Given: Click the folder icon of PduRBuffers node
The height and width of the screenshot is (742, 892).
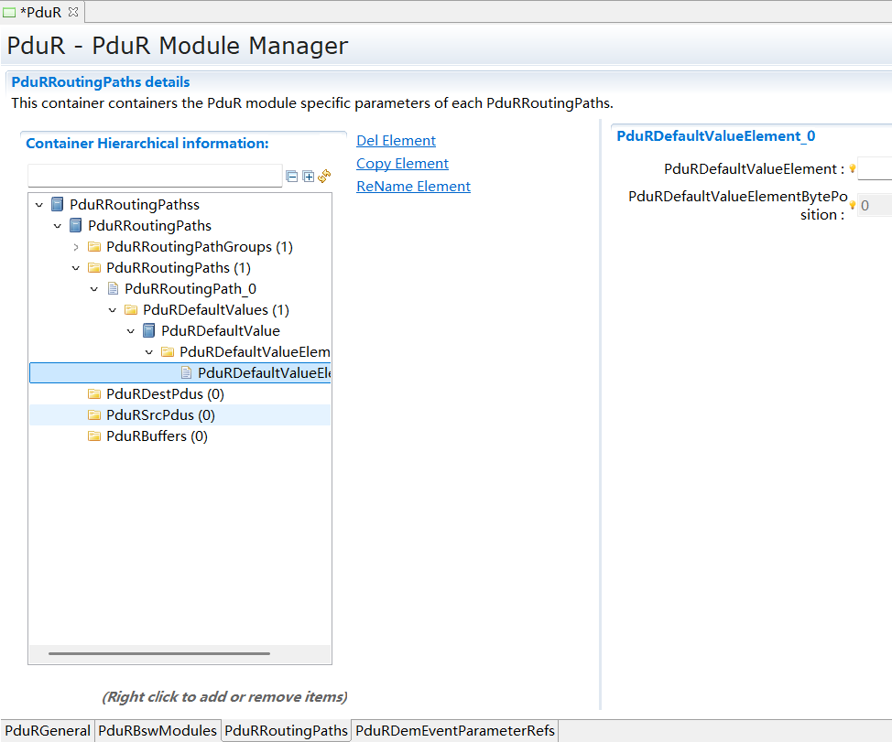Looking at the screenshot, I should (94, 436).
